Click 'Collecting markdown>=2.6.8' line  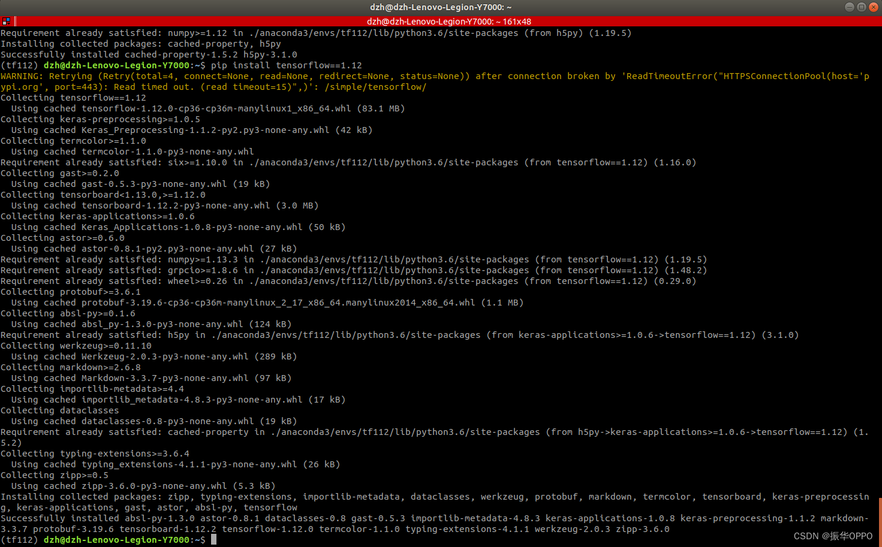pos(71,367)
